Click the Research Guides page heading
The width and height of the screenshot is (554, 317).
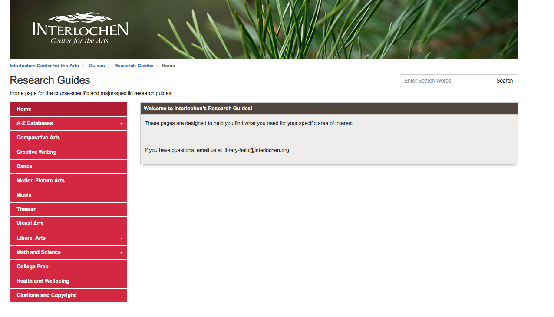click(50, 80)
